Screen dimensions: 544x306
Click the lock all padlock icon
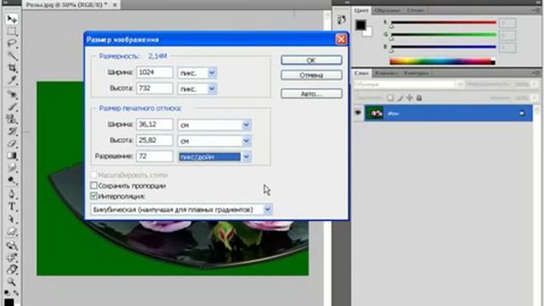coord(419,99)
